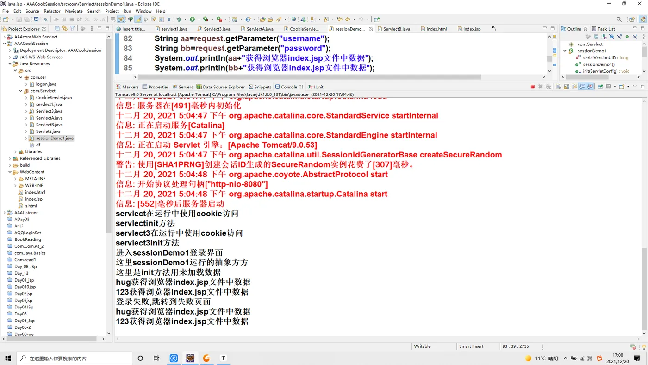Open the Display Selected Console dropdown arrow
This screenshot has width=648, height=365.
pos(614,87)
